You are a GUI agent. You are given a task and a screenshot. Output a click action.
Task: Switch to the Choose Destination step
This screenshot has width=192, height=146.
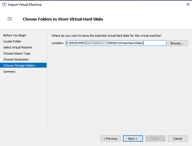click(x=16, y=59)
